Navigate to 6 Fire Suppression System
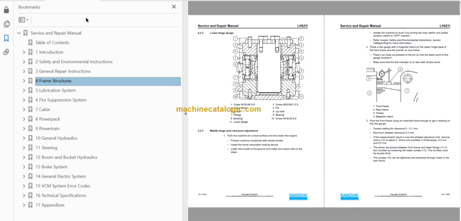The image size is (461, 221). [61, 100]
